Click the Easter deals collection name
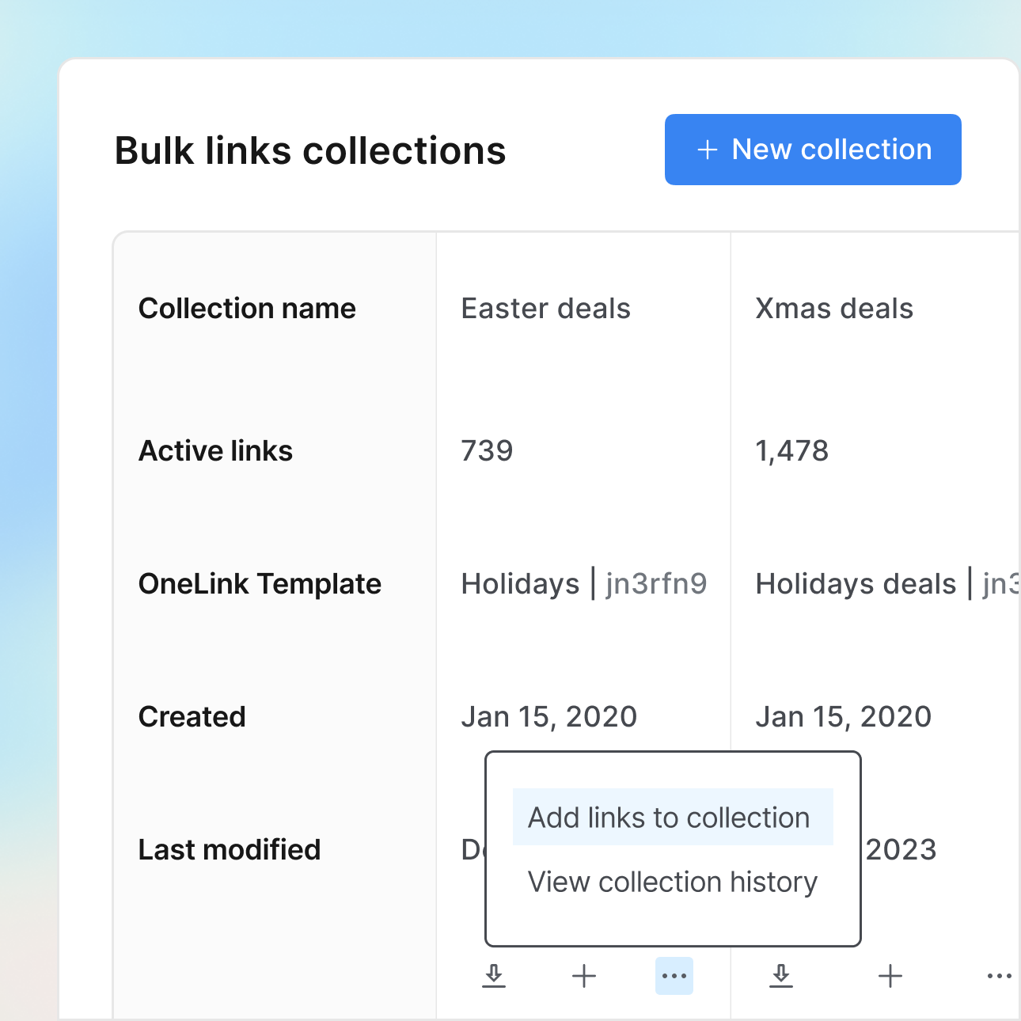The width and height of the screenshot is (1021, 1021). [545, 309]
